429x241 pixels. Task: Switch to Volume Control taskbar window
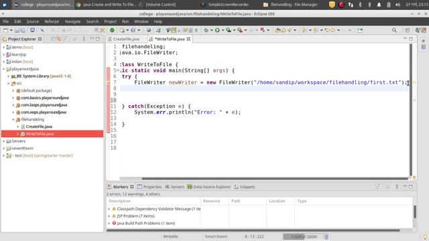(158, 5)
